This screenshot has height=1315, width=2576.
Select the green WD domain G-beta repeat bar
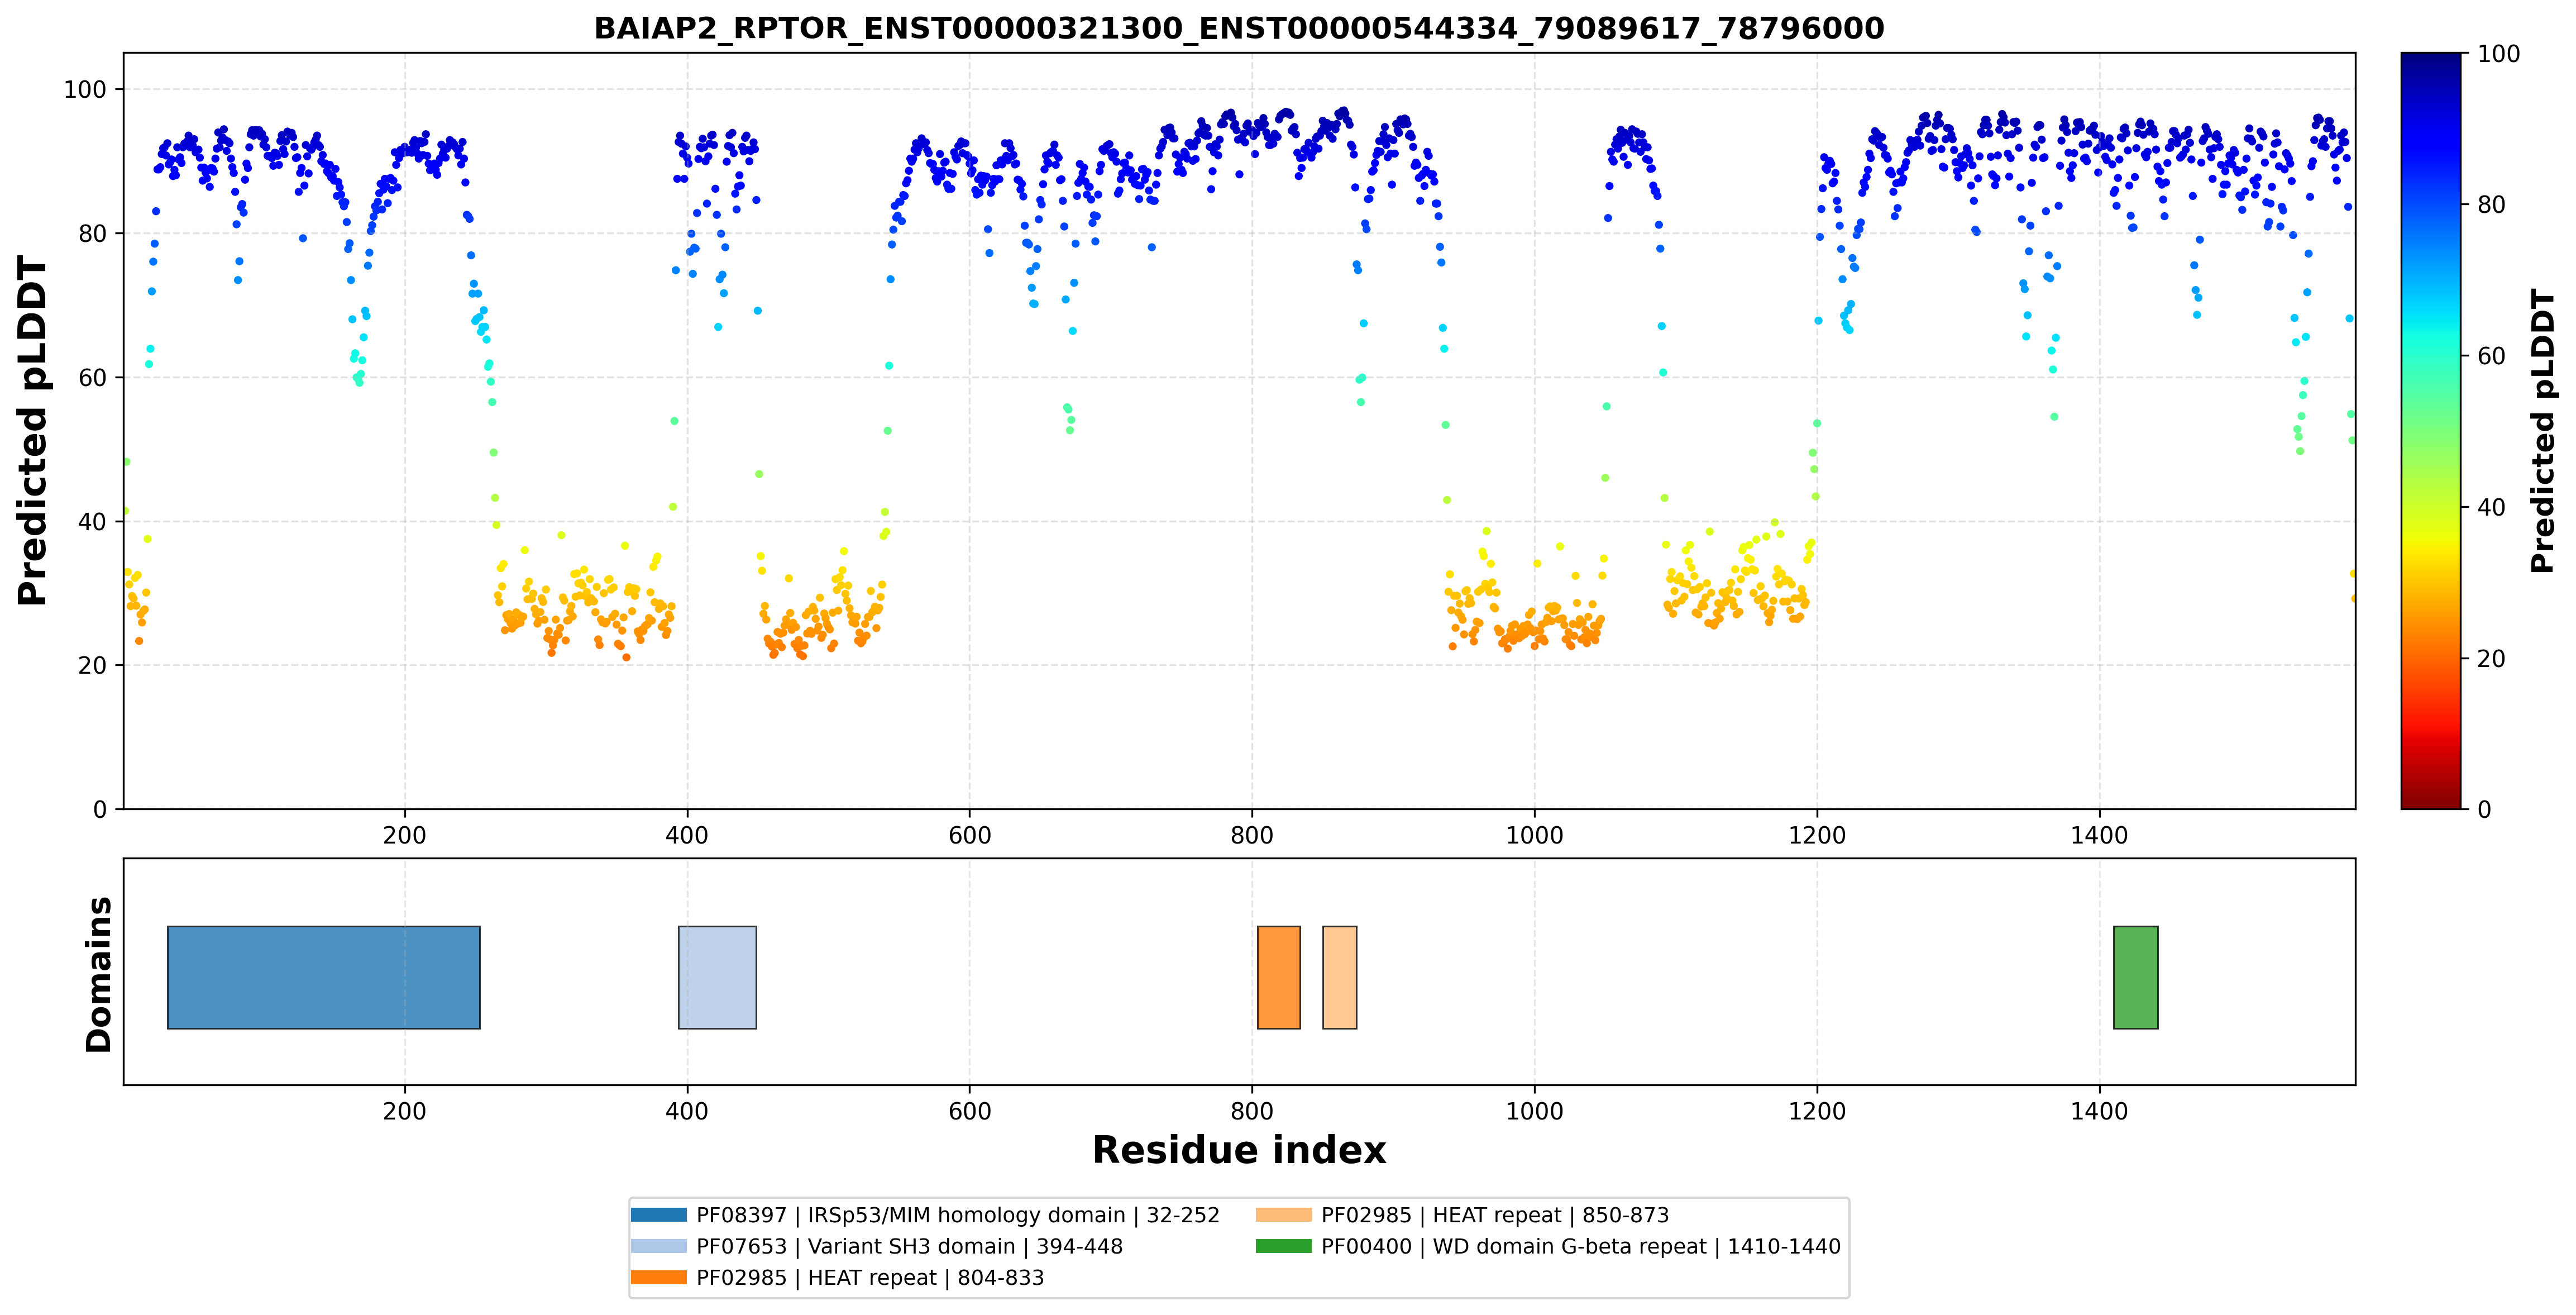coord(2135,977)
